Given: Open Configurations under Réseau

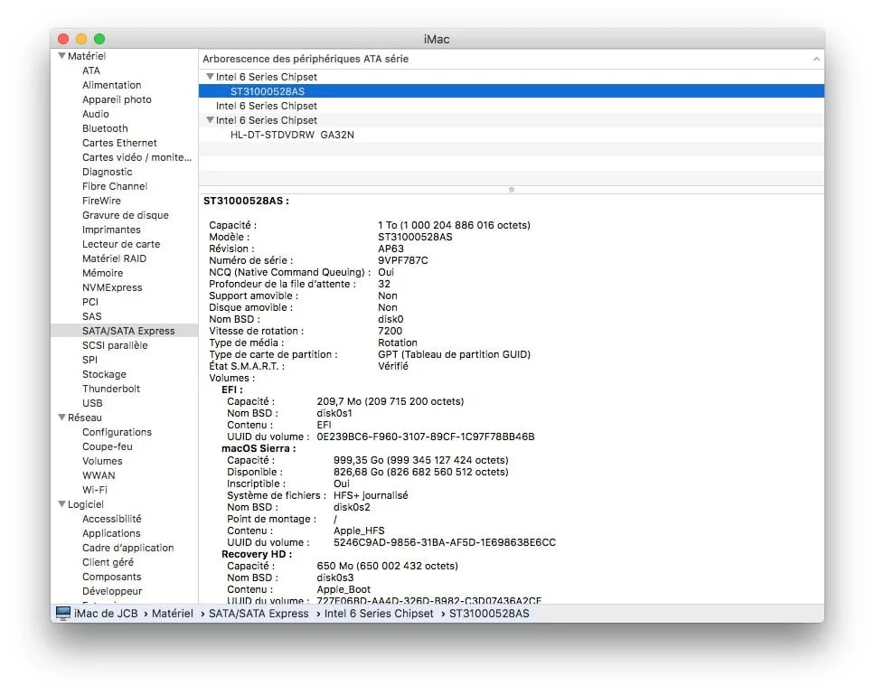Looking at the screenshot, I should (x=117, y=432).
